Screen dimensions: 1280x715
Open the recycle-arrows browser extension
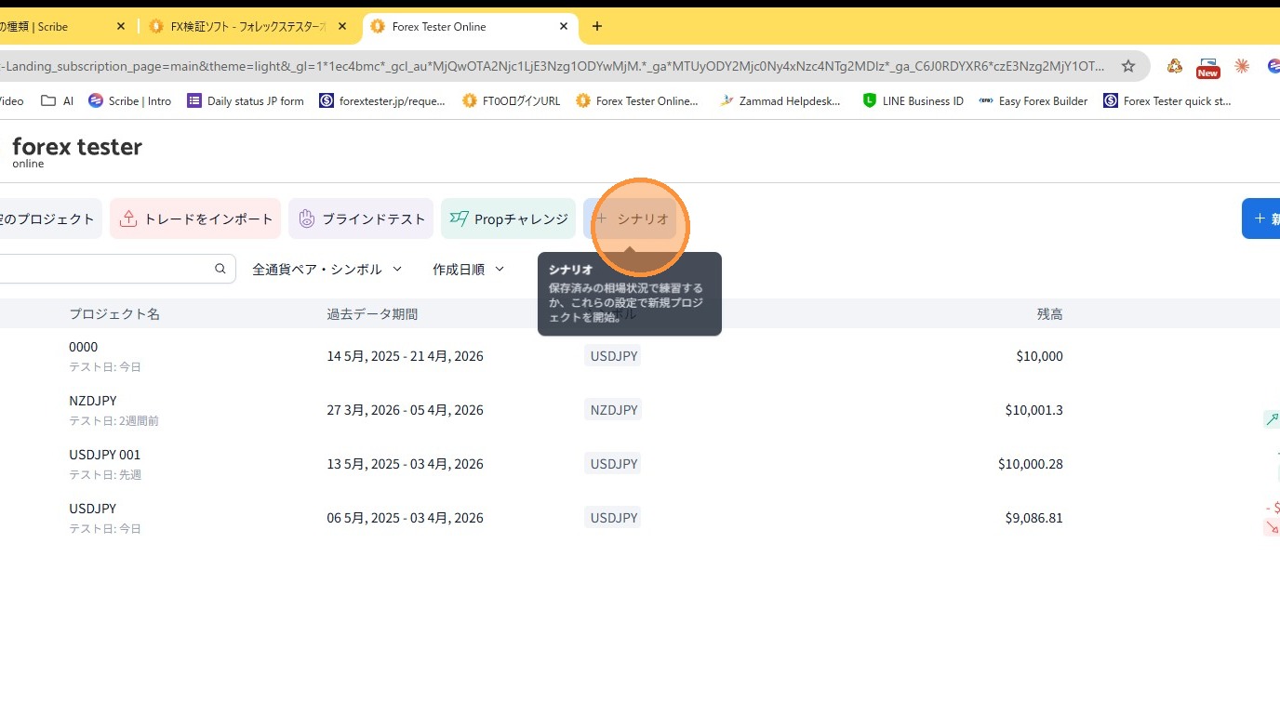pos(1175,66)
